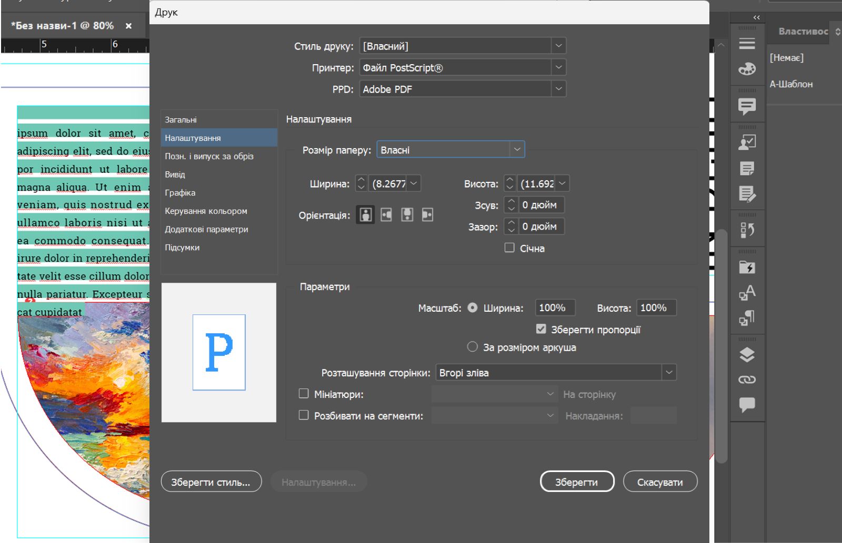Open the panel icon with curved arrow

click(x=747, y=230)
